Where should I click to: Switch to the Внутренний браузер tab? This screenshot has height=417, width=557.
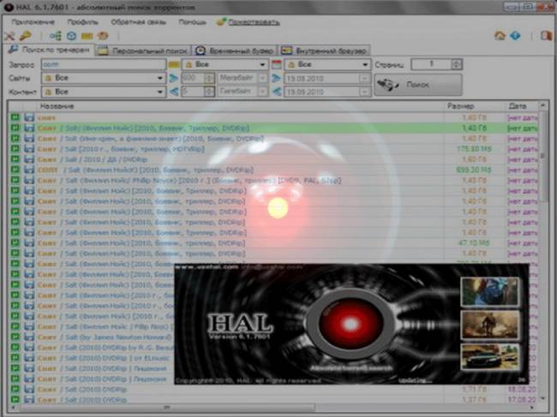pos(325,51)
